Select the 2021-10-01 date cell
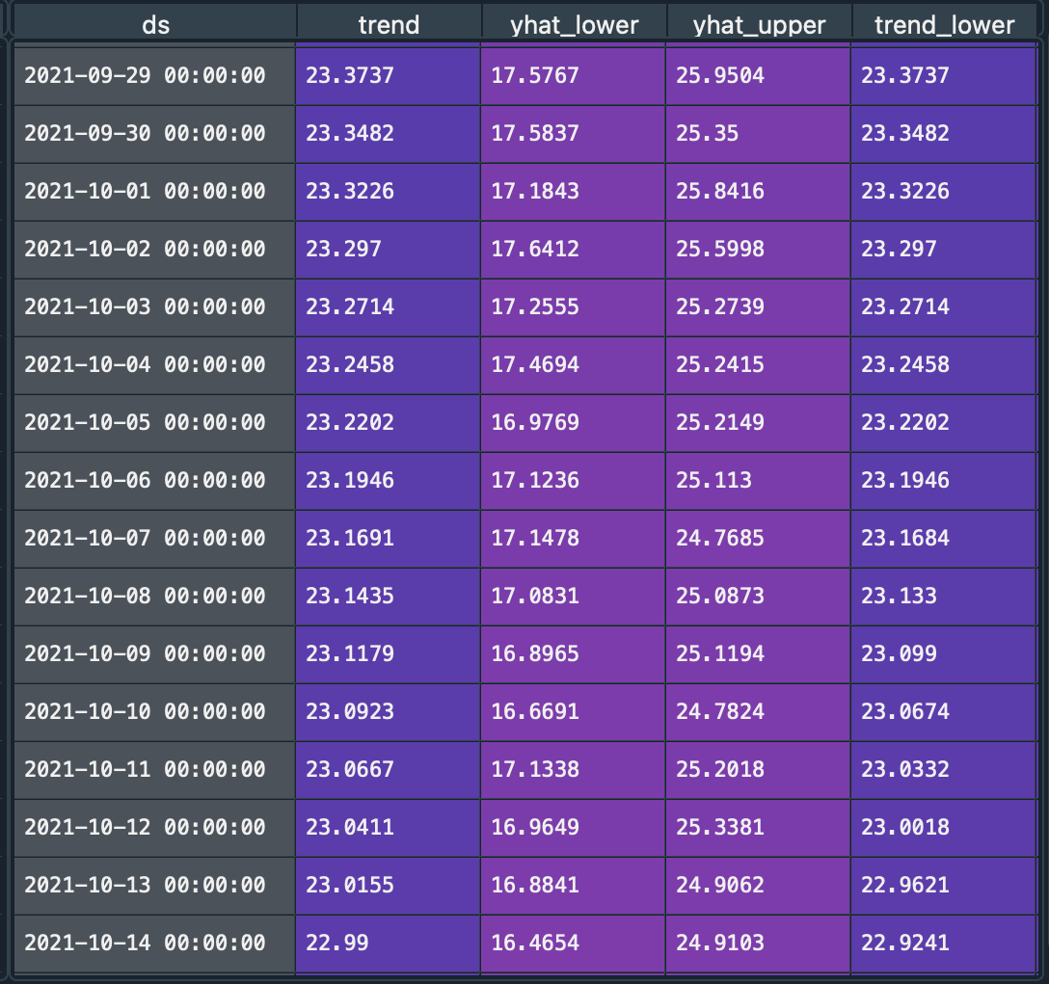The width and height of the screenshot is (1049, 984). [145, 191]
